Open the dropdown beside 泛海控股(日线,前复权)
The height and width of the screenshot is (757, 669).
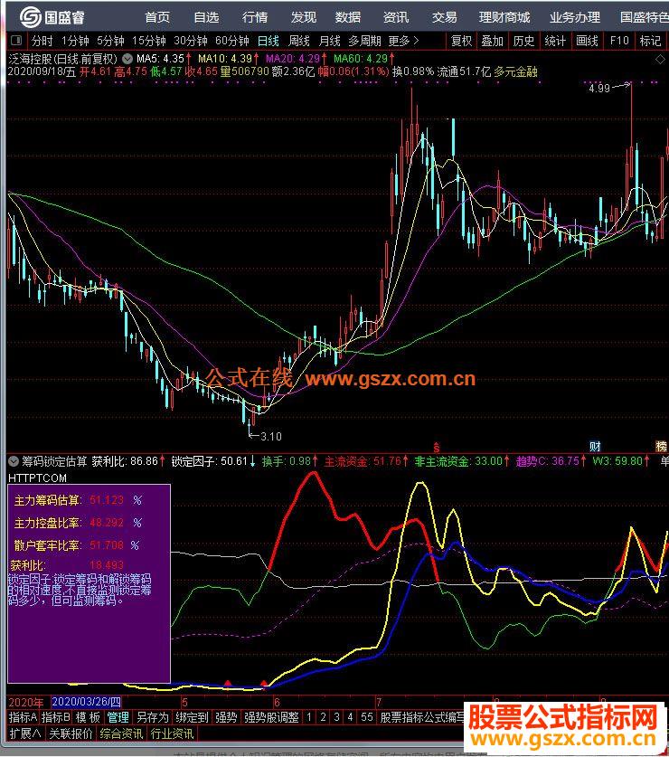point(127,59)
